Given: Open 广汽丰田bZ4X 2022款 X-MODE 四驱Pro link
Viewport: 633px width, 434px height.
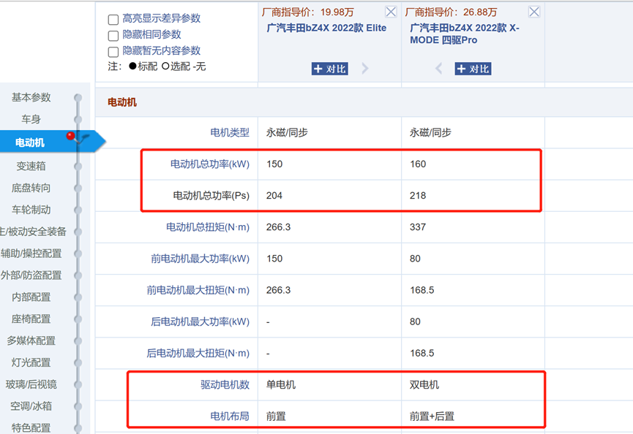Looking at the screenshot, I should (464, 34).
